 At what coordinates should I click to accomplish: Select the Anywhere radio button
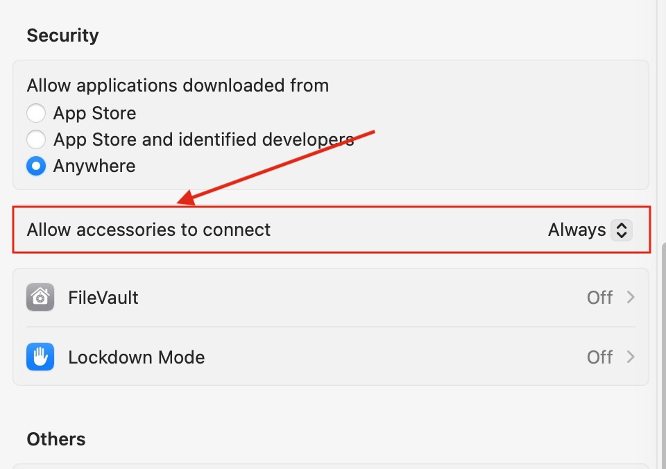tap(36, 167)
